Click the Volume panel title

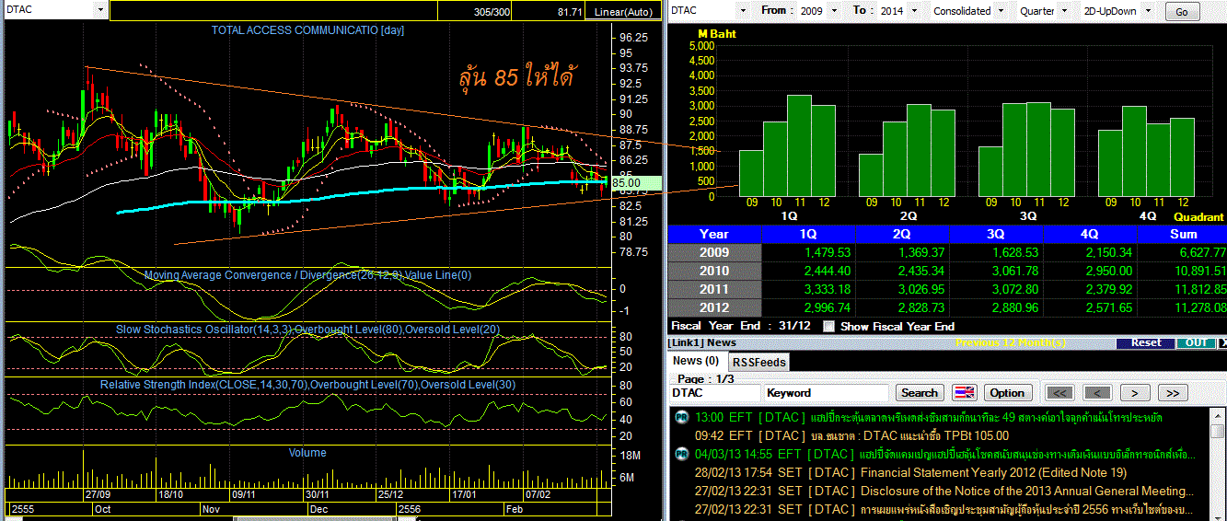click(x=307, y=453)
